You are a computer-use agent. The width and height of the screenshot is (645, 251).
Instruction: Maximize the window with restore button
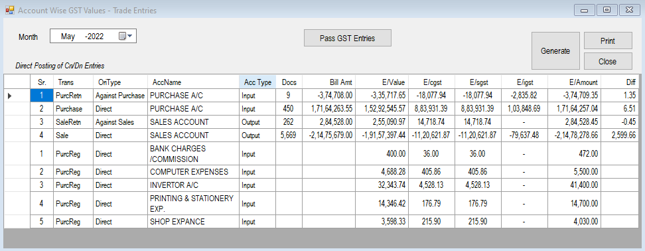[x=607, y=10]
